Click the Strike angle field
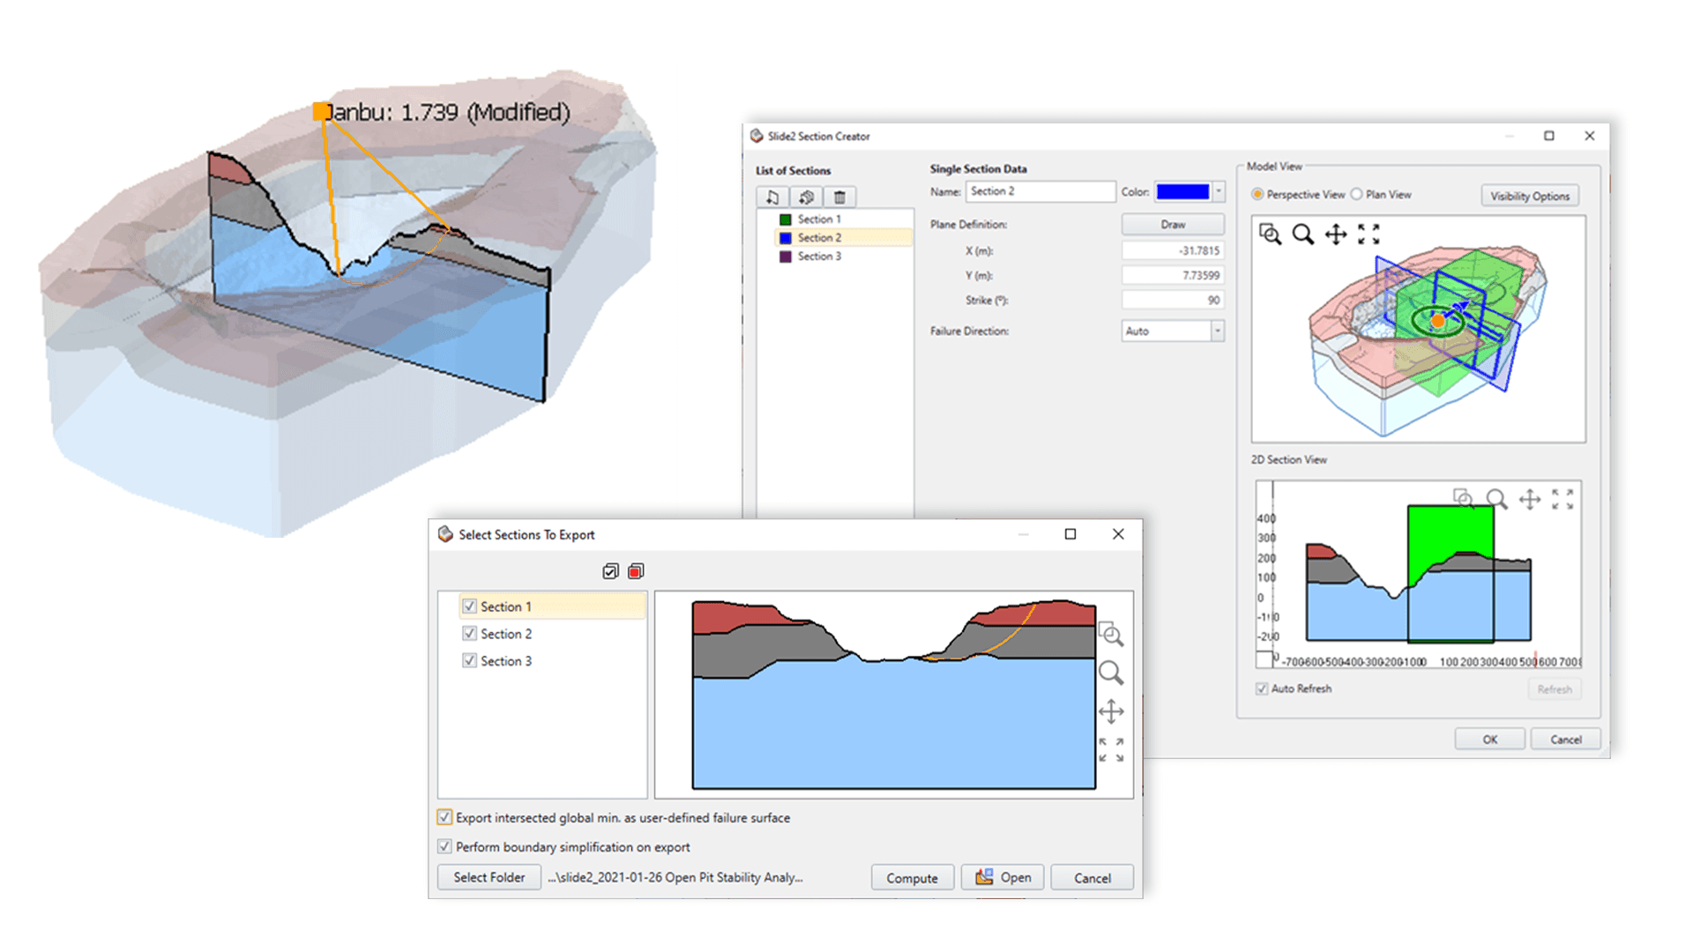The height and width of the screenshot is (952, 1693). click(1173, 301)
